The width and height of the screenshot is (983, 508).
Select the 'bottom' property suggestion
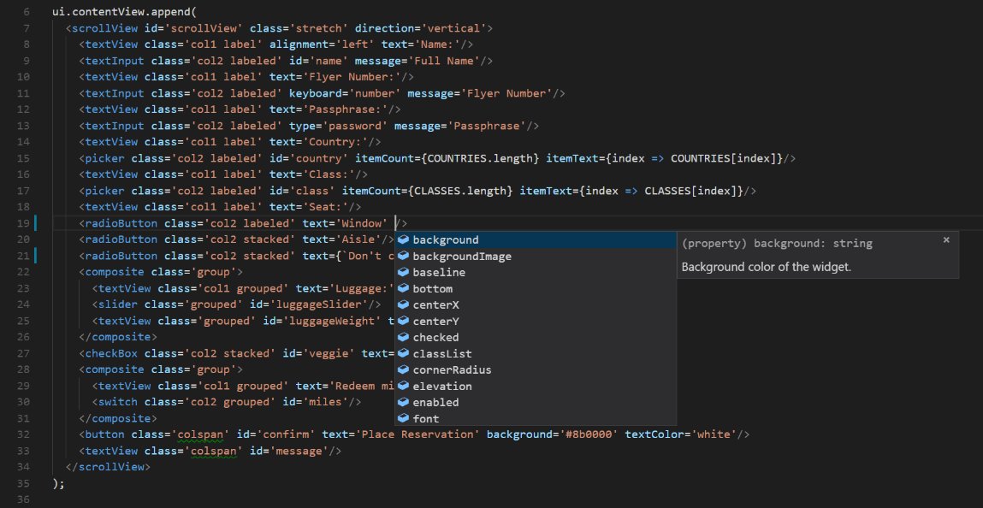click(536, 289)
